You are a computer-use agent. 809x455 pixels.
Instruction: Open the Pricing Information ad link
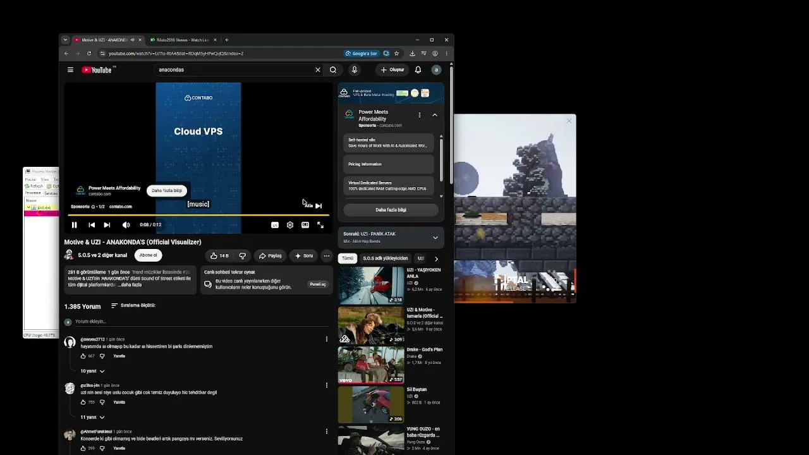click(x=390, y=164)
